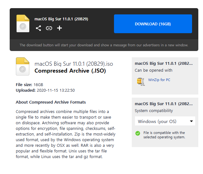Click the large ISO file icon beside Compressed Archive

[x=23, y=66]
